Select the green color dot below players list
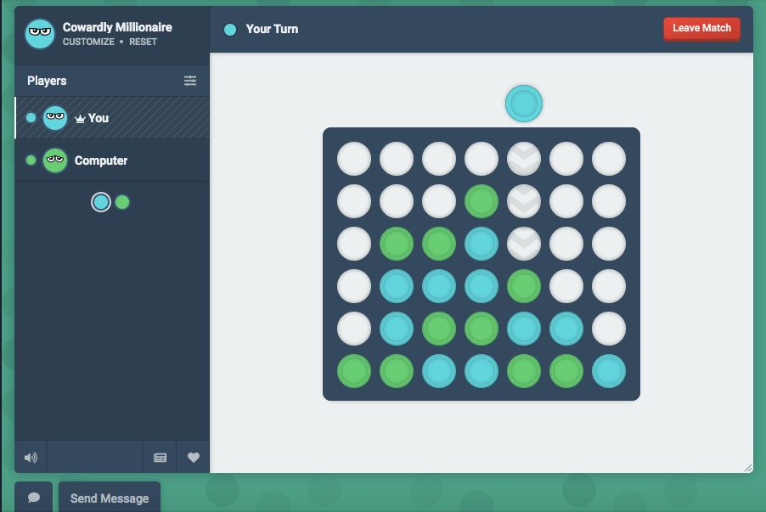Viewport: 766px width, 512px height. pyautogui.click(x=122, y=202)
